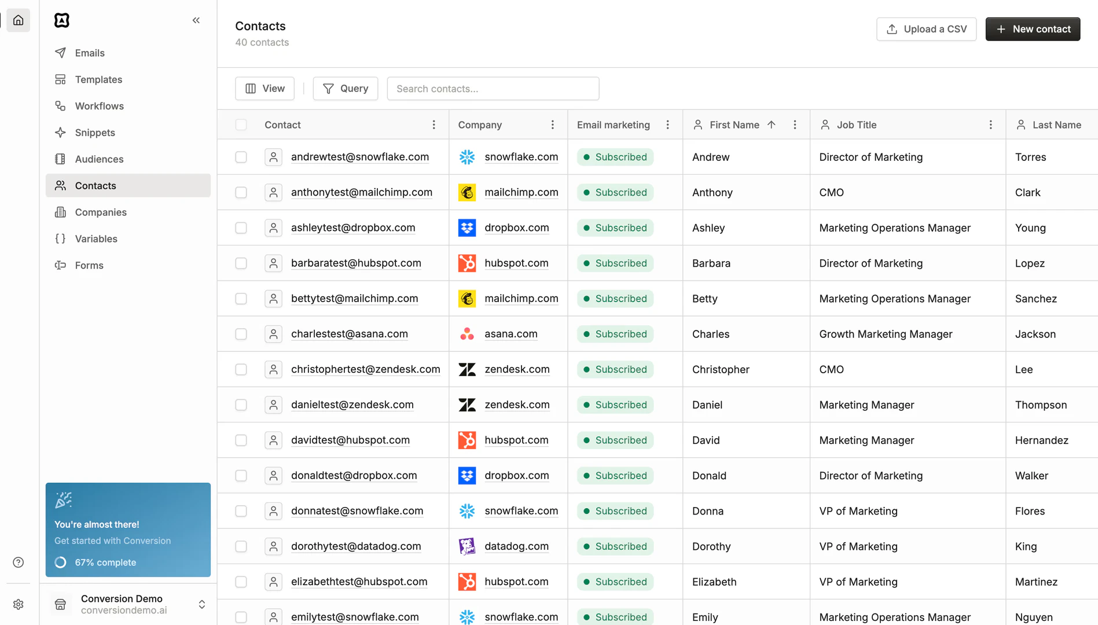
Task: Open the Query filter menu
Action: (x=345, y=88)
